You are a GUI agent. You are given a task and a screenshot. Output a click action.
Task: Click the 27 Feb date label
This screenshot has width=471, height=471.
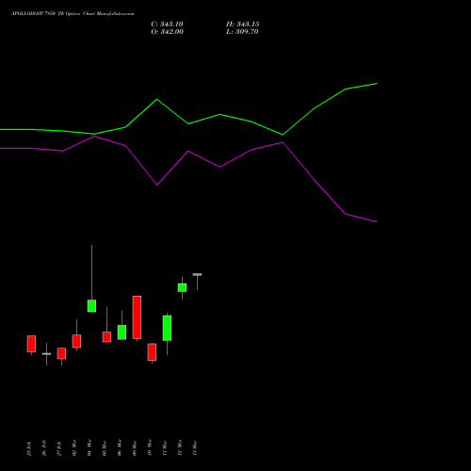59,448
